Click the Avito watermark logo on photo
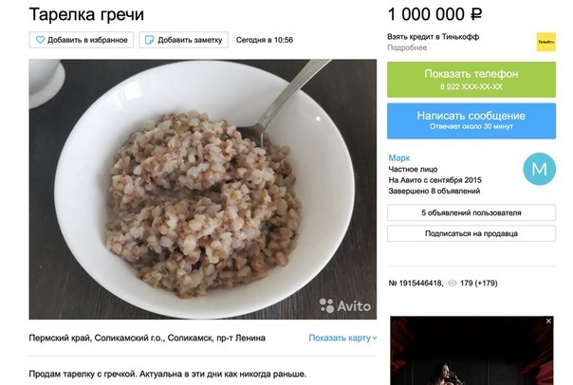Viewport: 573px width, 385px height. [x=345, y=305]
